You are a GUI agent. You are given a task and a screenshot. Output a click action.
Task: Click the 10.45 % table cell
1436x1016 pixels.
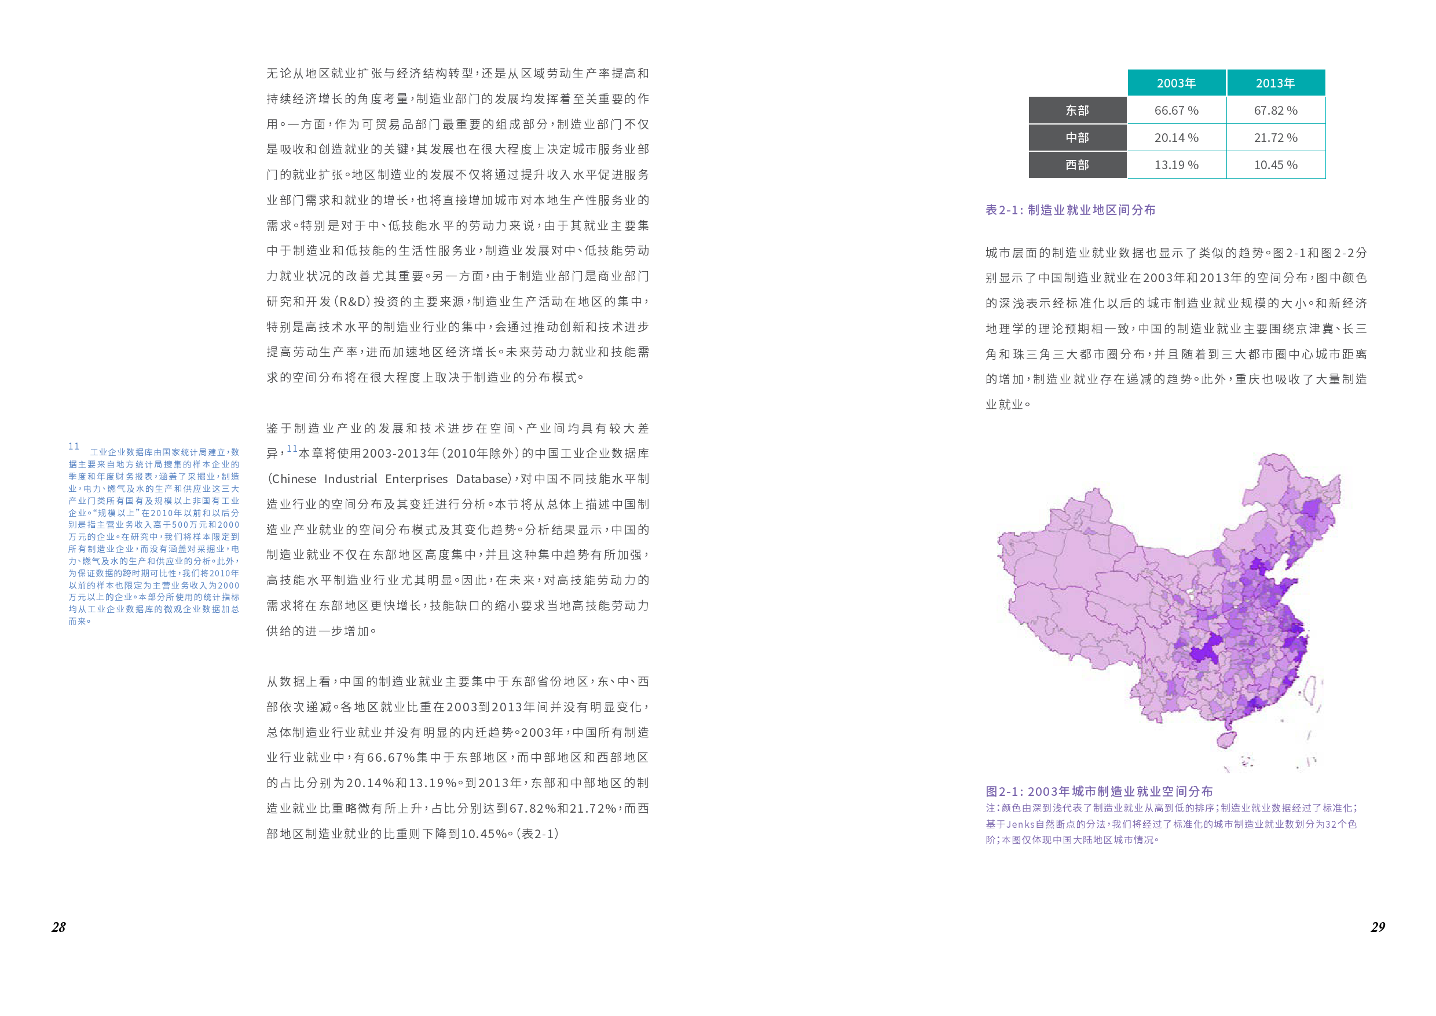pos(1275,165)
